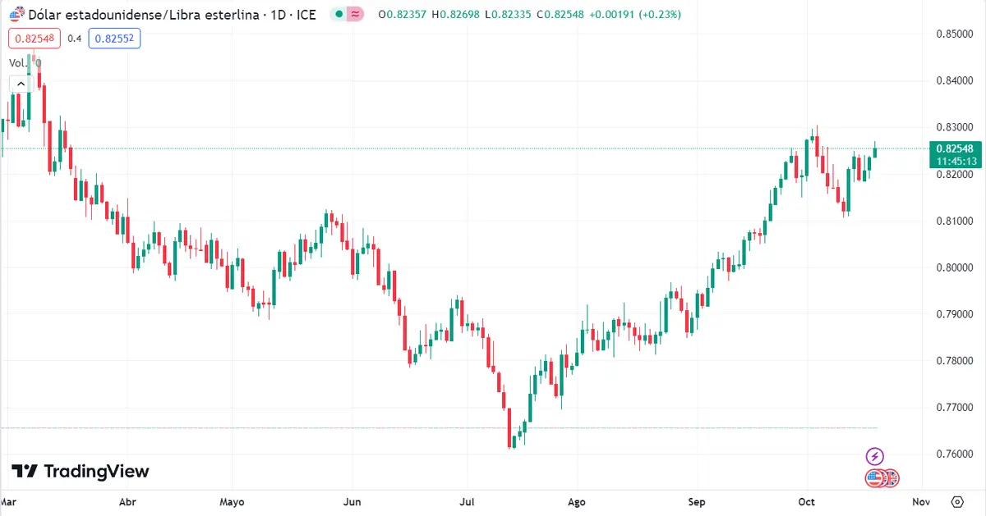Open the lightning fast-order icon above the flags

873,456
